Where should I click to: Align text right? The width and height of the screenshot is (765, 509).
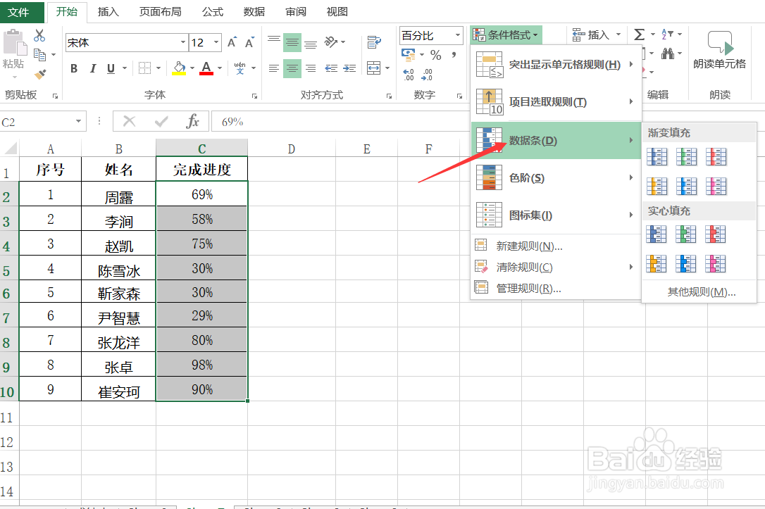311,68
